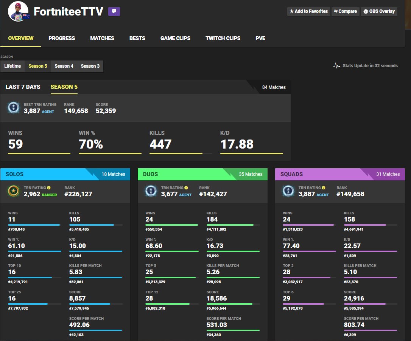Select Lifetime season filter
411x341 pixels.
(x=12, y=66)
